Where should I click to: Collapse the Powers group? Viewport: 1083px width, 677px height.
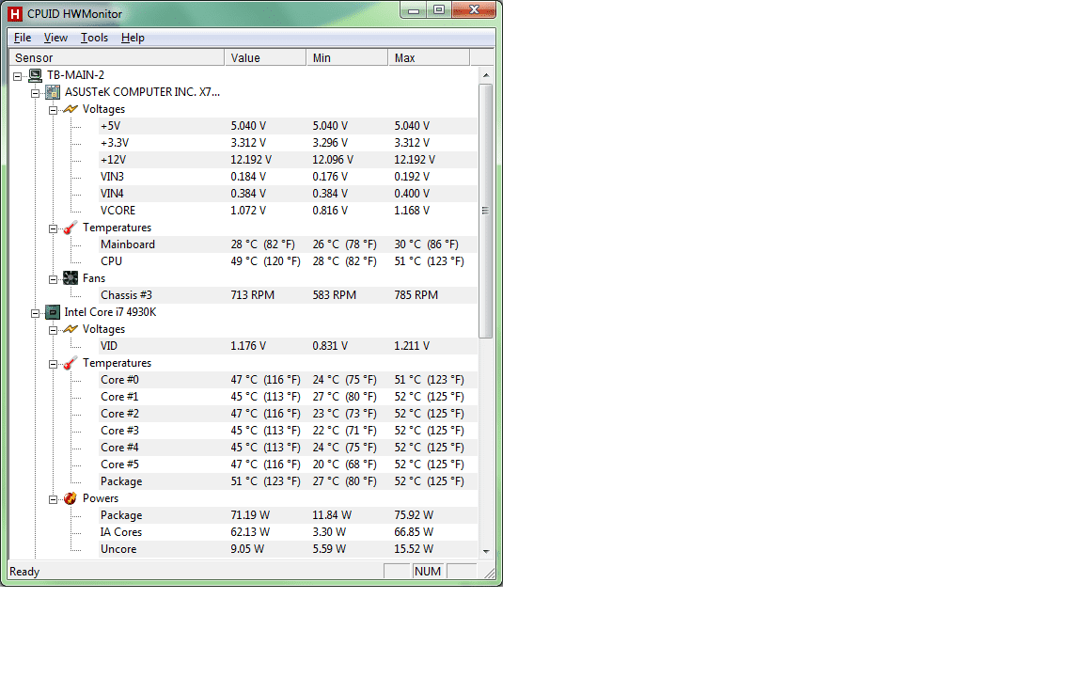point(54,499)
